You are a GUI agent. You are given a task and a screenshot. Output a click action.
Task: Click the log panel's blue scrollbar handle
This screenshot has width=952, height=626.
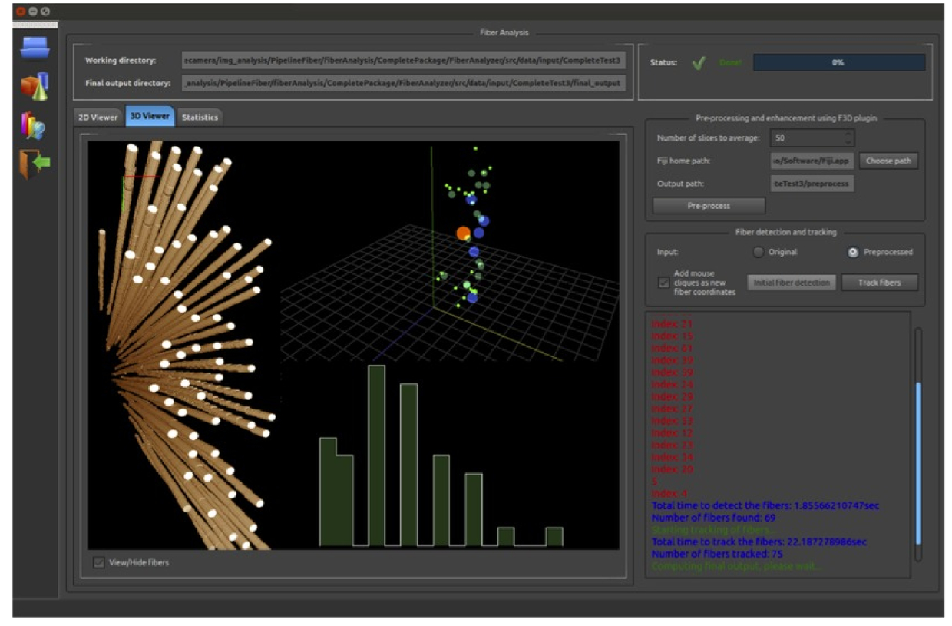coord(917,464)
